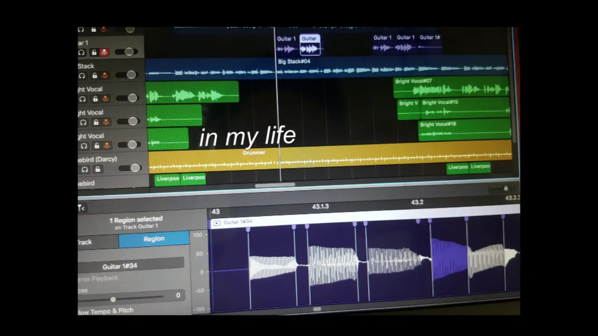This screenshot has height=336, width=598.
Task: Lock the Bluebird (Darcy) track
Action: pyautogui.click(x=97, y=170)
